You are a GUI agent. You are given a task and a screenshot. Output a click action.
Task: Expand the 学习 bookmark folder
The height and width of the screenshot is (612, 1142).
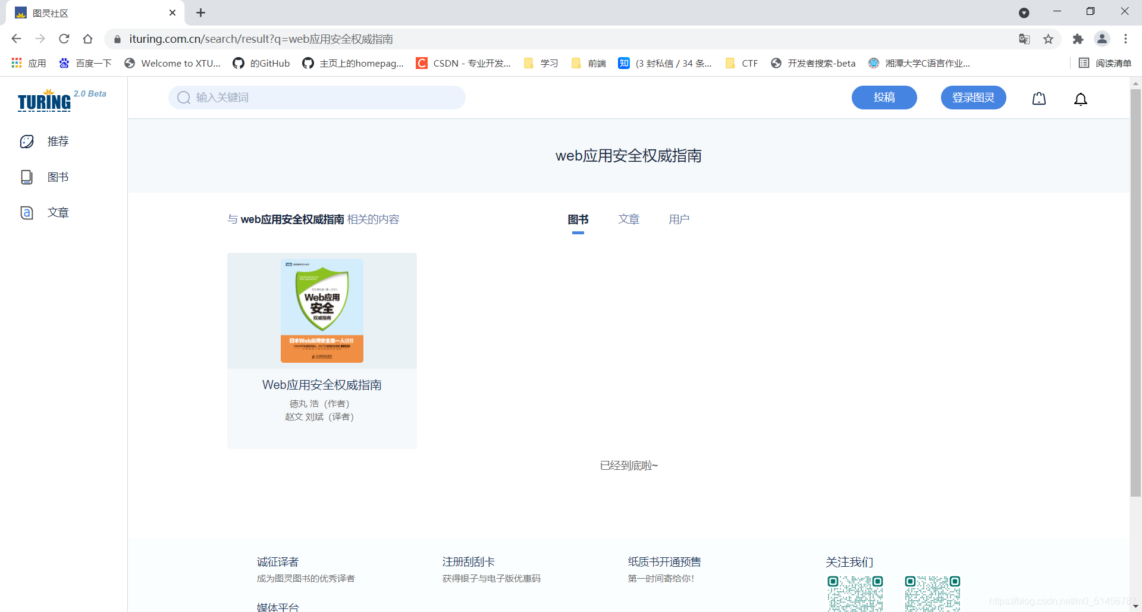tap(541, 63)
